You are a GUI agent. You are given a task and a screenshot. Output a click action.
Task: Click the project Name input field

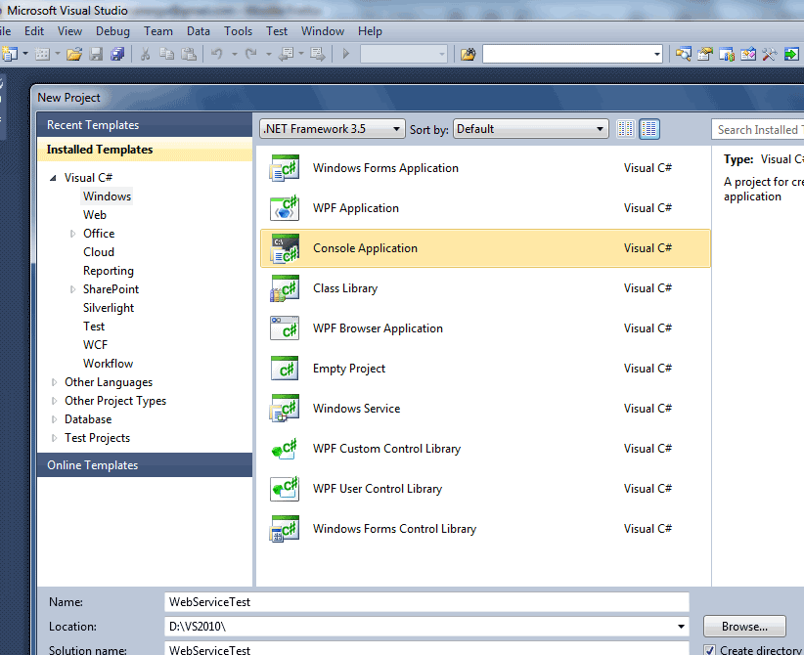point(426,601)
